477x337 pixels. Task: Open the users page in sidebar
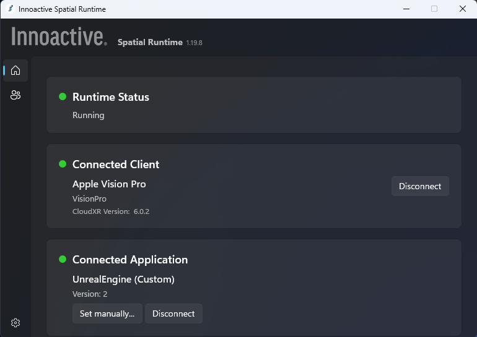[x=15, y=95]
